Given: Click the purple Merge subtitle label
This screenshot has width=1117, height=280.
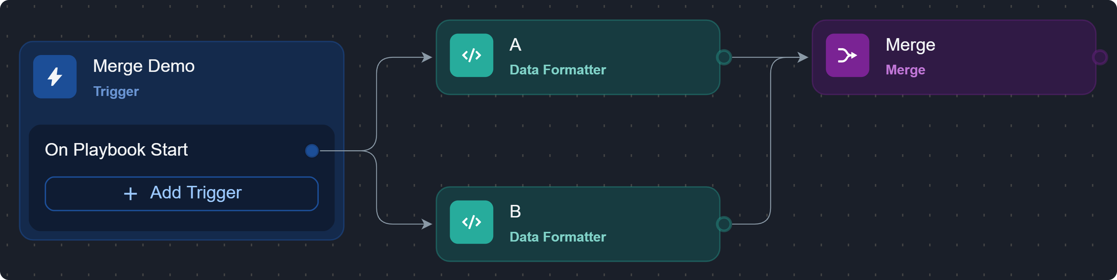Looking at the screenshot, I should [905, 70].
